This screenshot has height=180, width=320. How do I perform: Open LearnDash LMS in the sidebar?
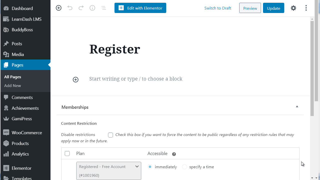pos(26,19)
